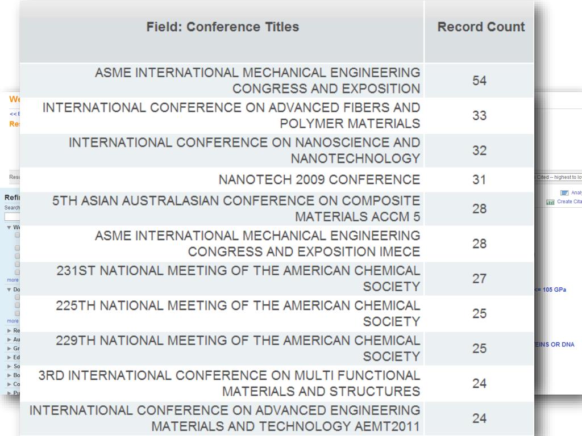Tick the first checkbox under the 'We' refine section

coord(17,235)
